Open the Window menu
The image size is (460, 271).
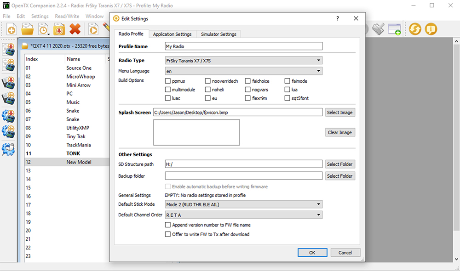94,16
